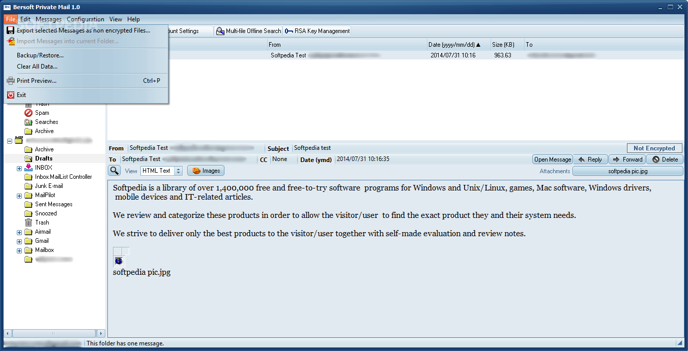The height and width of the screenshot is (351, 688).
Task: Click the folder tree scrollbar right arrow
Action: [101, 334]
